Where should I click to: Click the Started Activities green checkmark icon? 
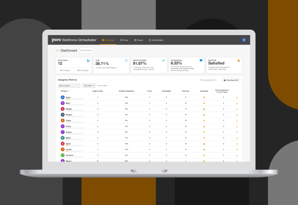coord(163,60)
